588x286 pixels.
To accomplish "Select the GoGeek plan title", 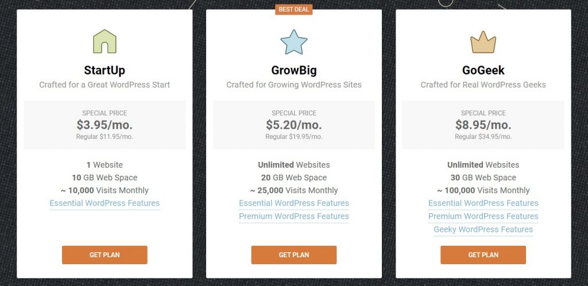I will tap(483, 71).
